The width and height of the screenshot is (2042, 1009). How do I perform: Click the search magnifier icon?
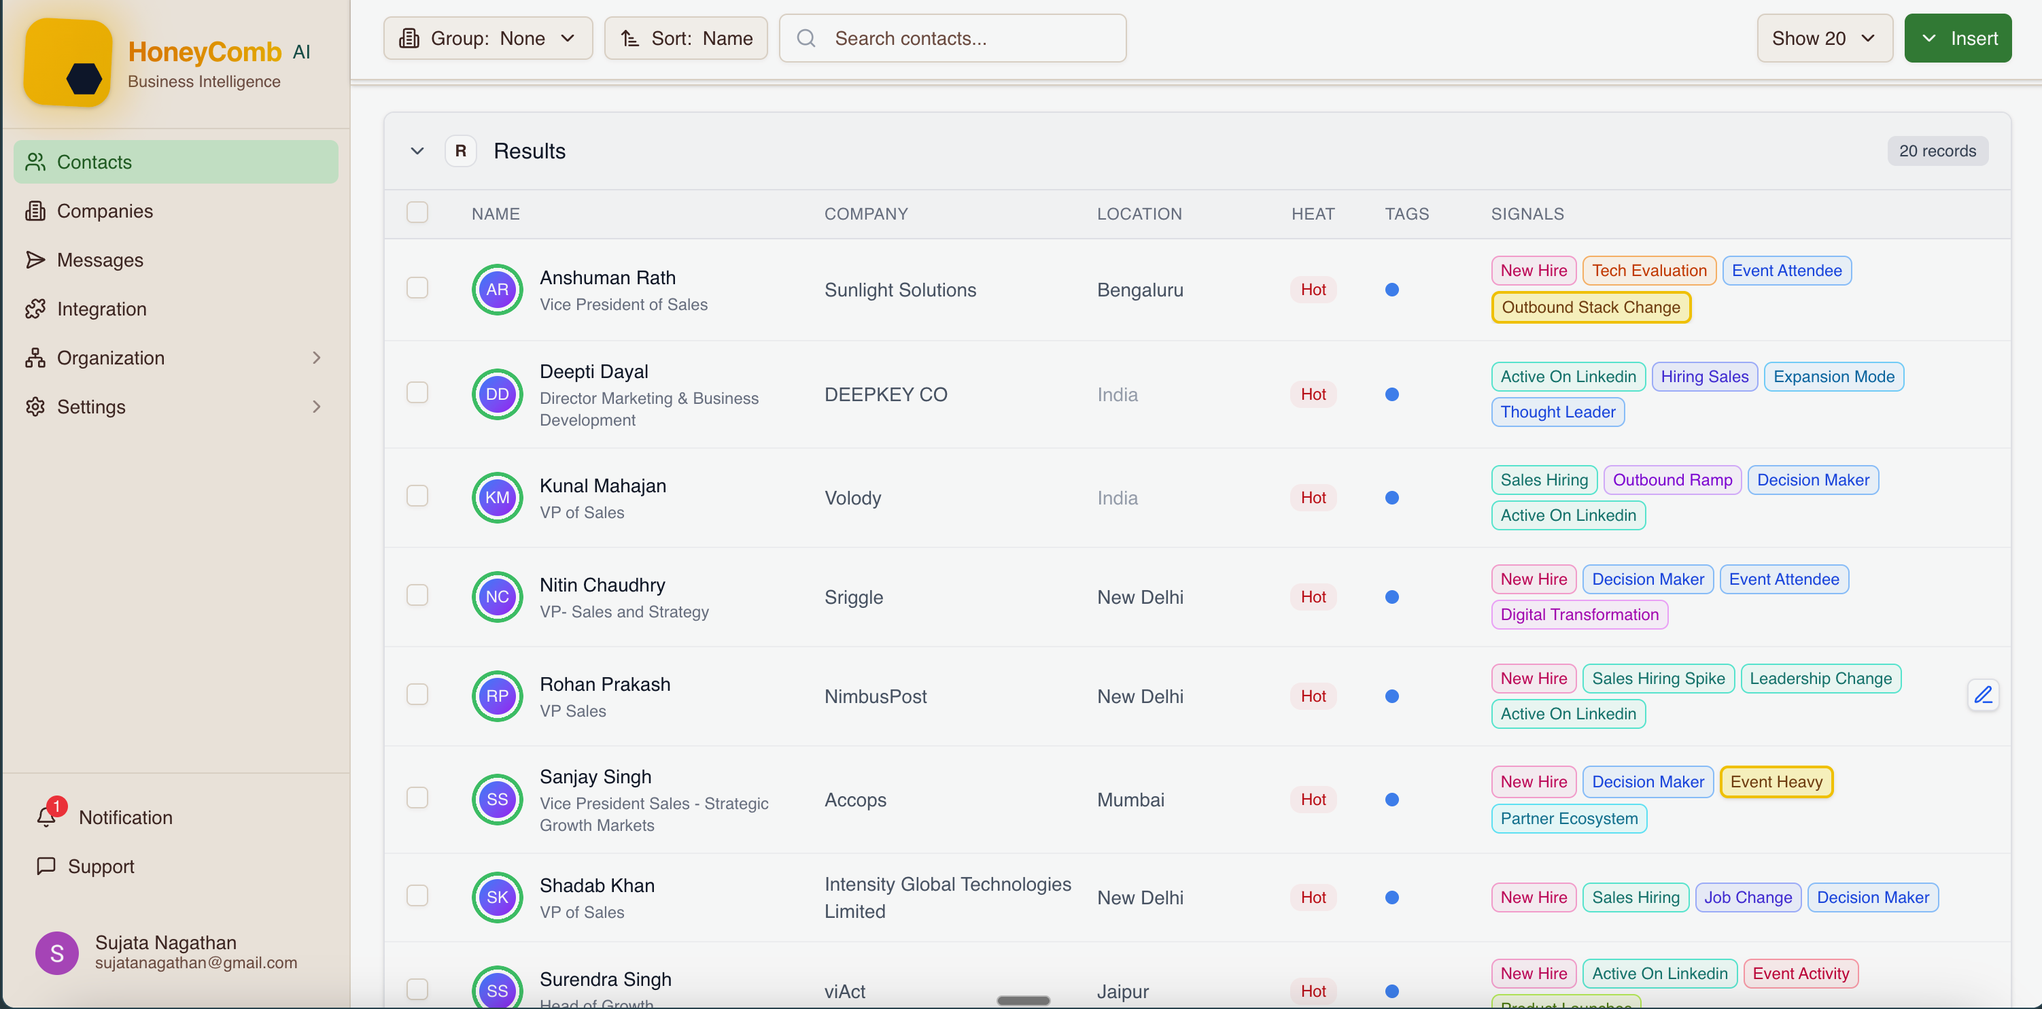coord(806,37)
